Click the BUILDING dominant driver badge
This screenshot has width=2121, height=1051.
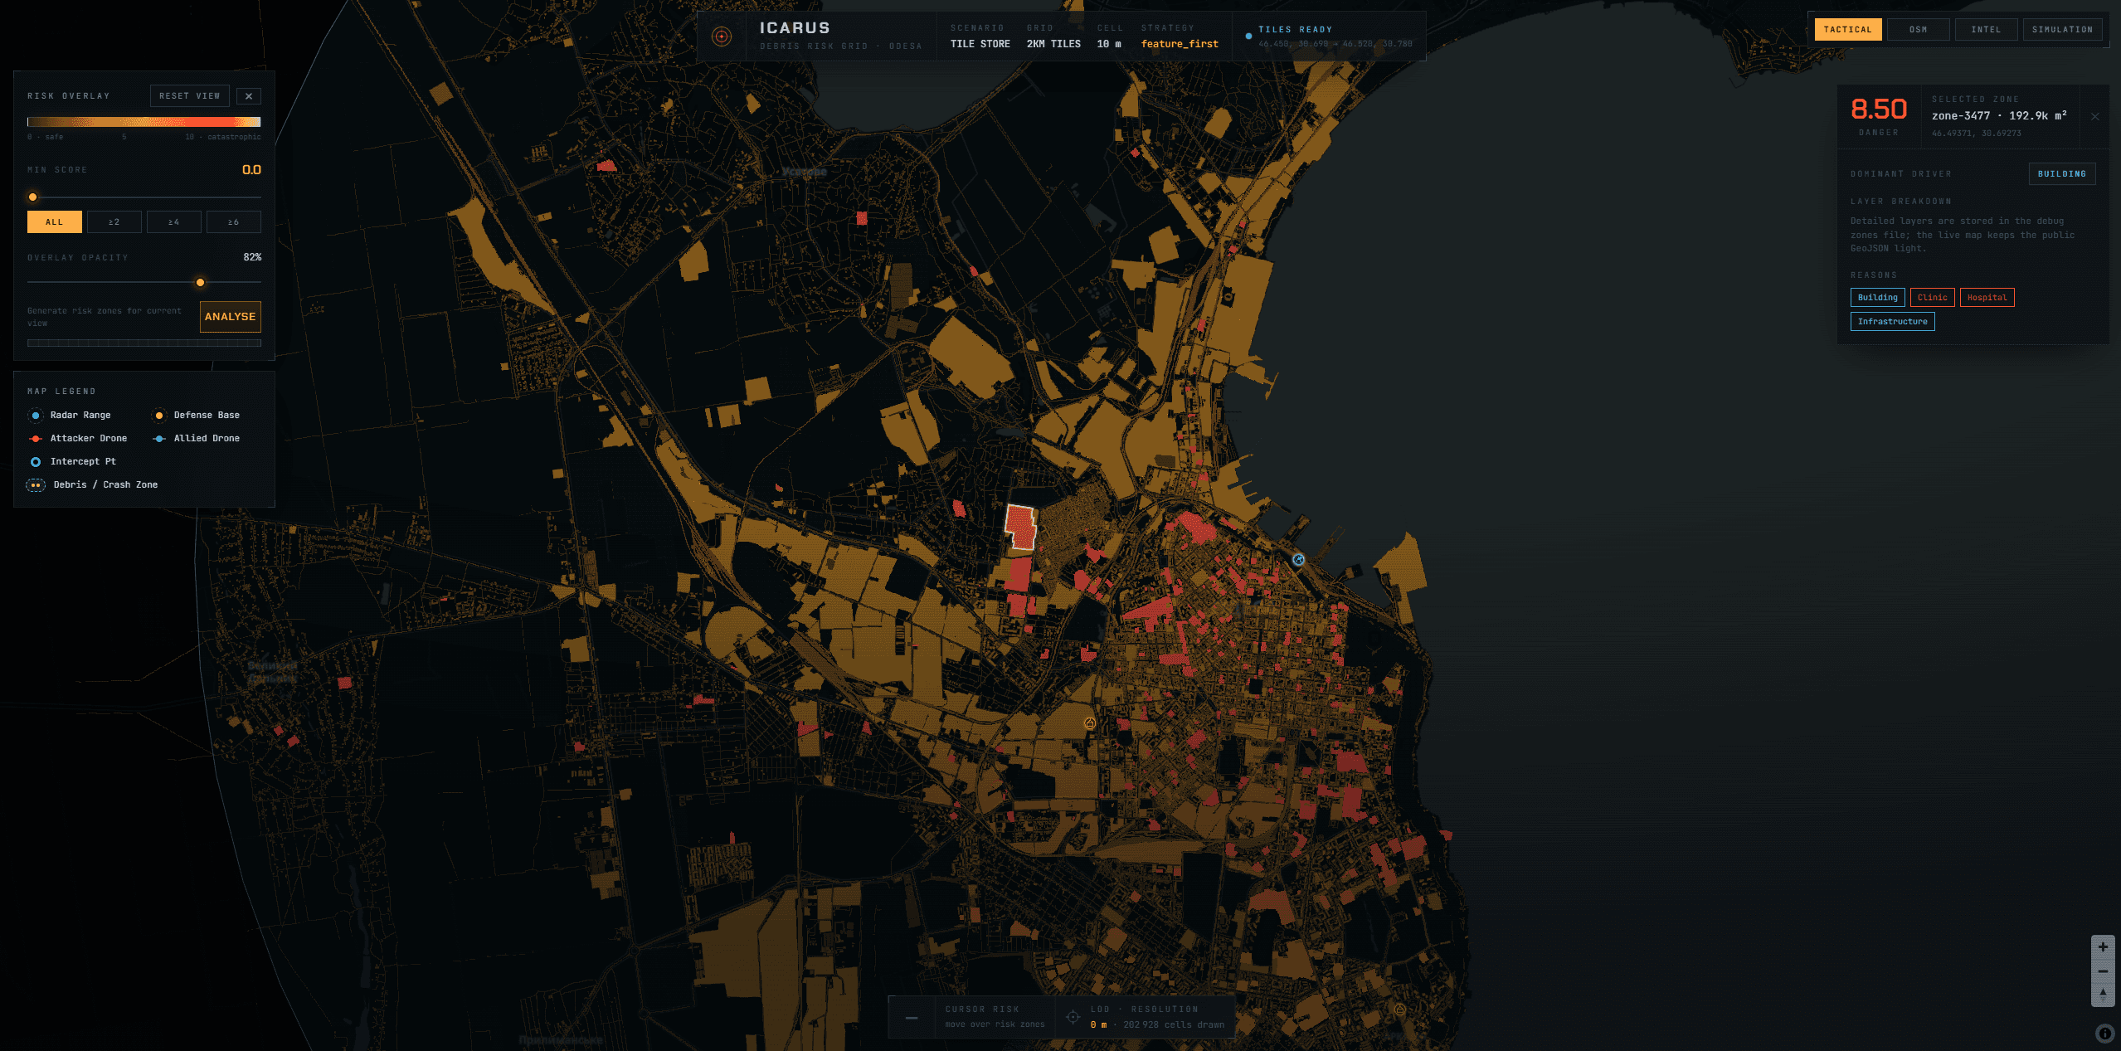[2062, 174]
